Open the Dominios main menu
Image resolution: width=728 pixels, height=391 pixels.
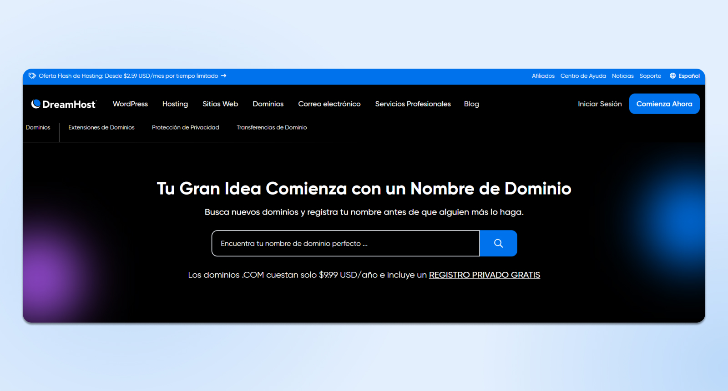[x=268, y=104]
